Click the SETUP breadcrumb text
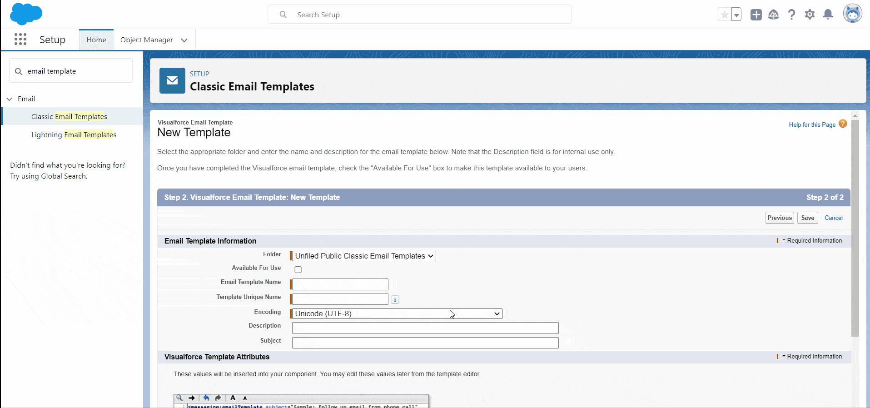 pyautogui.click(x=199, y=74)
